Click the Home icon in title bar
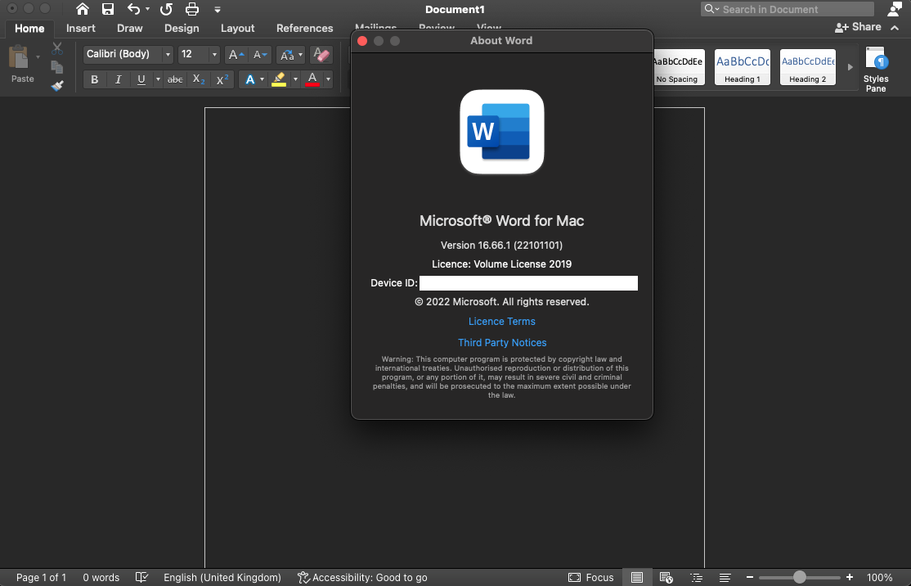 point(83,9)
